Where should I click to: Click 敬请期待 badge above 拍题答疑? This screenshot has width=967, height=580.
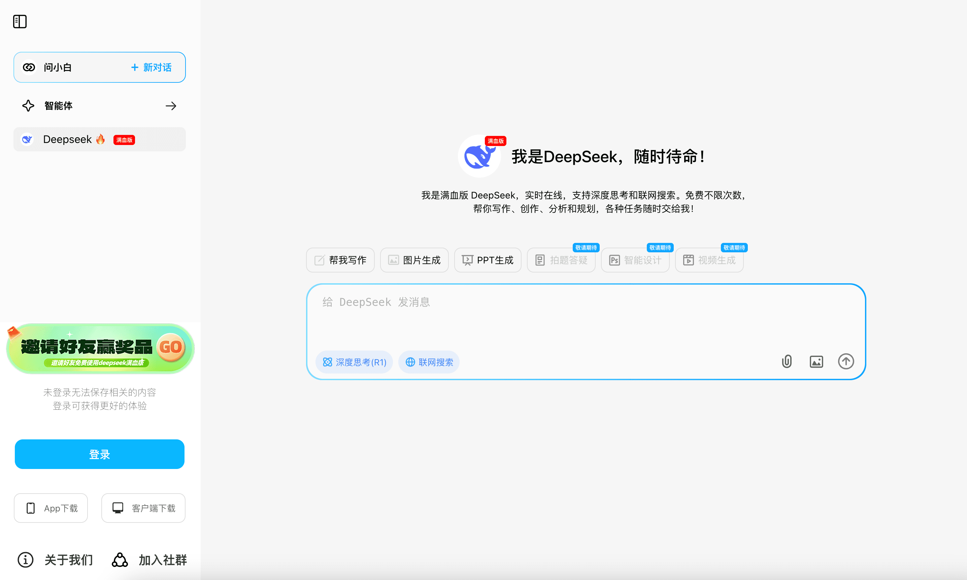pyautogui.click(x=586, y=247)
